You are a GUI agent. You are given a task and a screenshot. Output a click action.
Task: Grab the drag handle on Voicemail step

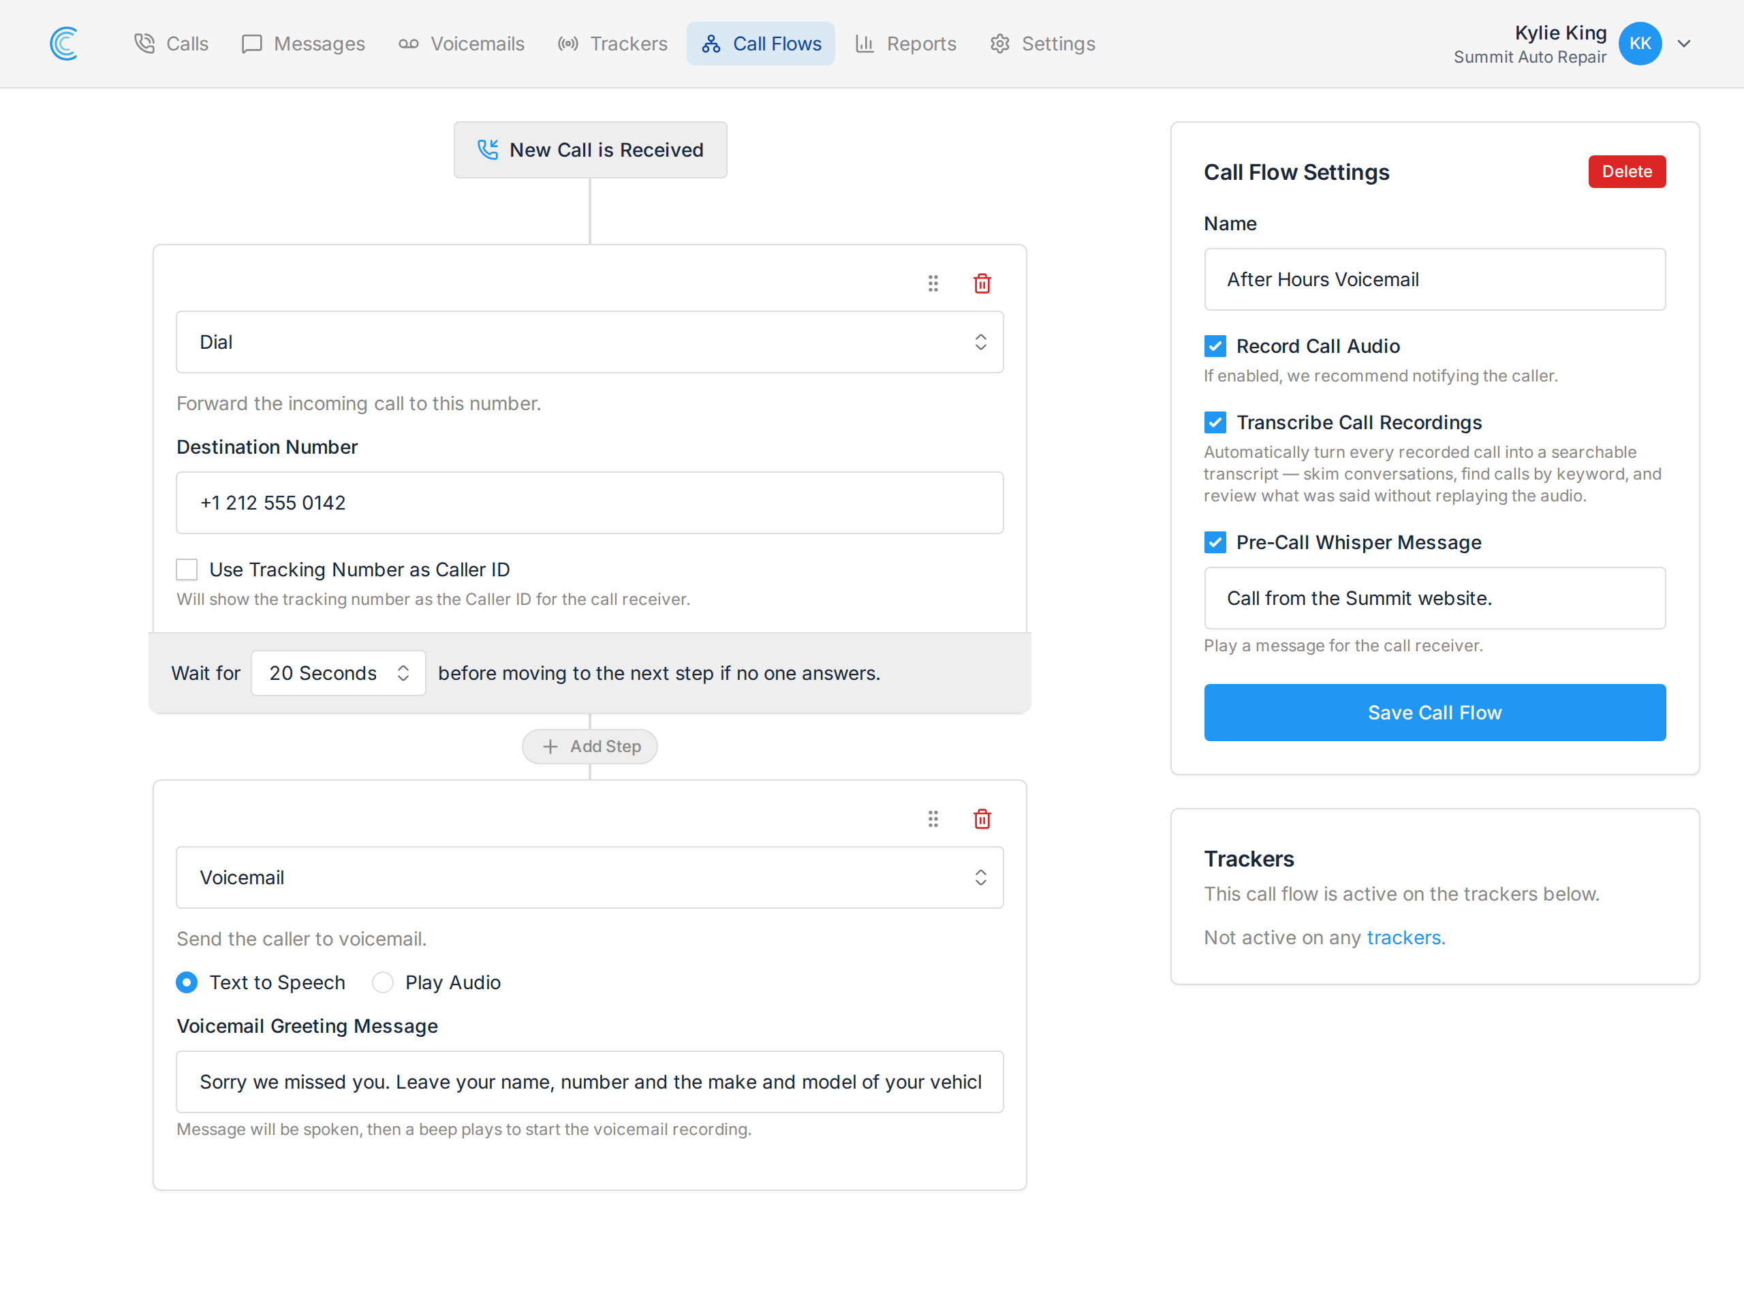[x=933, y=818]
